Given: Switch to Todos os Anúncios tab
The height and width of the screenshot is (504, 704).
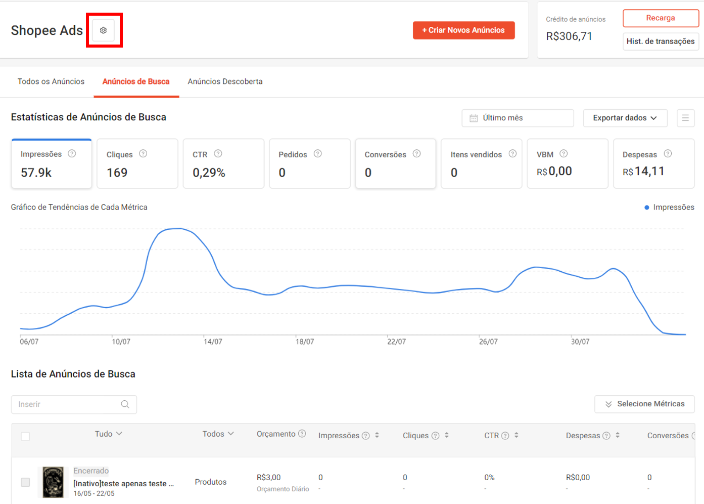Looking at the screenshot, I should point(51,81).
